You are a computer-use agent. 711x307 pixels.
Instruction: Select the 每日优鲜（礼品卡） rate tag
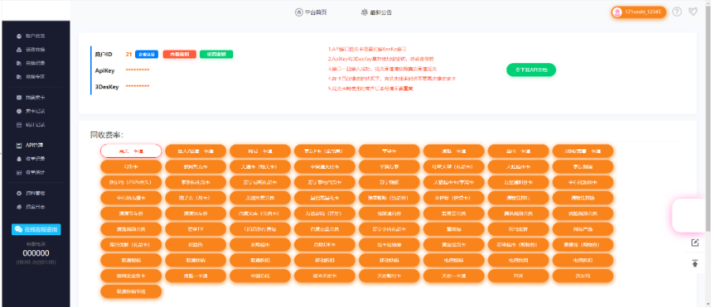pos(131,245)
